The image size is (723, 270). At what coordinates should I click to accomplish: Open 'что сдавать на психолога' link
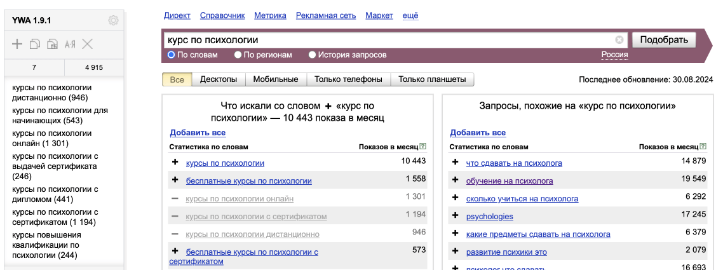click(514, 163)
